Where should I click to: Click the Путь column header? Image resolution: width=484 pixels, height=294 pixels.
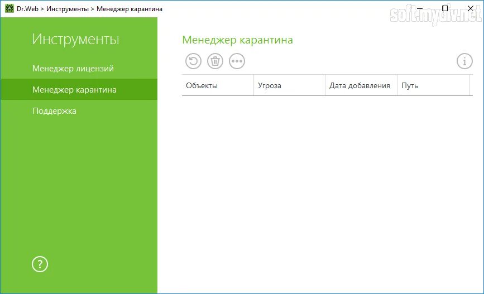433,85
